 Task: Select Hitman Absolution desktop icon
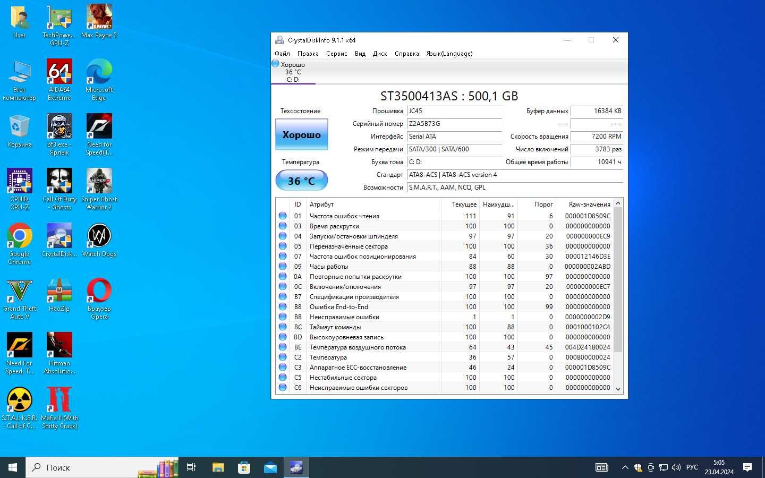tap(59, 354)
